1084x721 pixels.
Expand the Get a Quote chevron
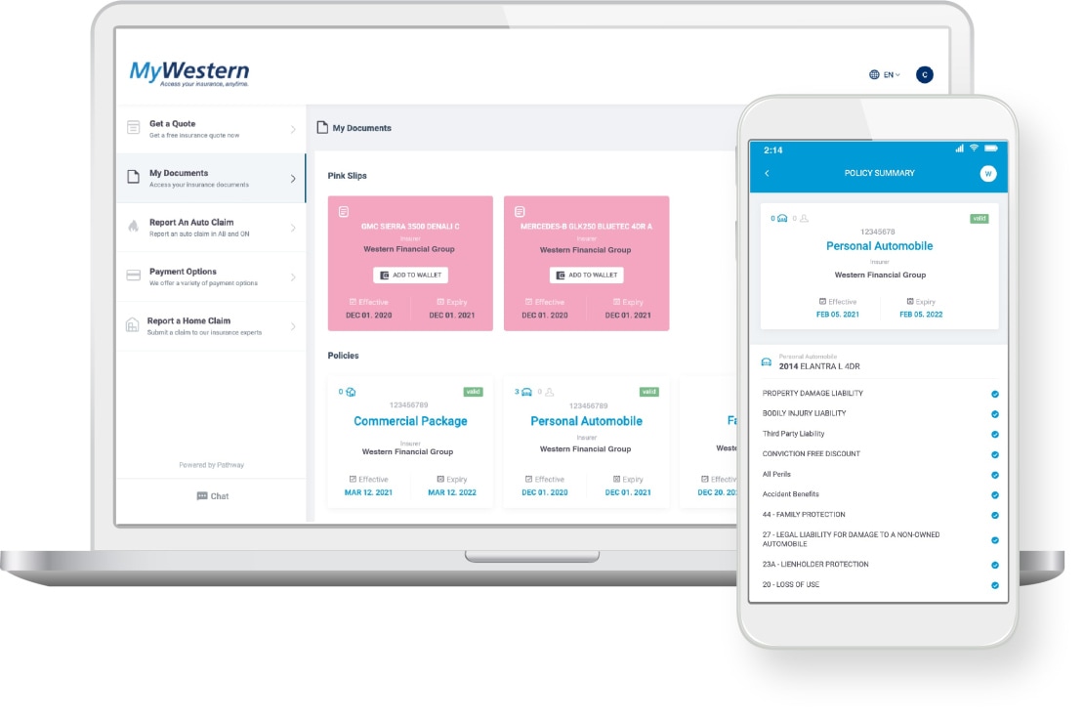coord(293,129)
